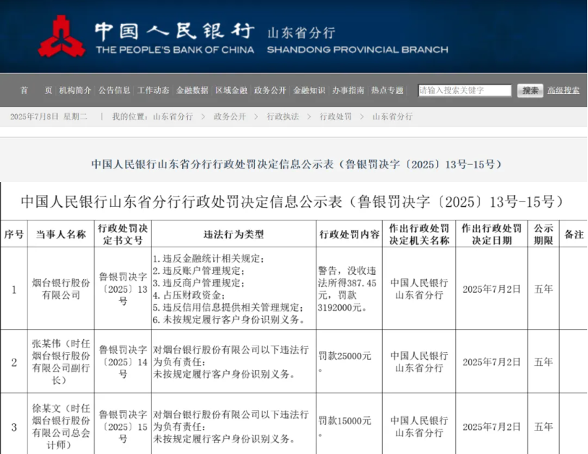Click the penalty cell with 罚款3192000元

point(349,289)
